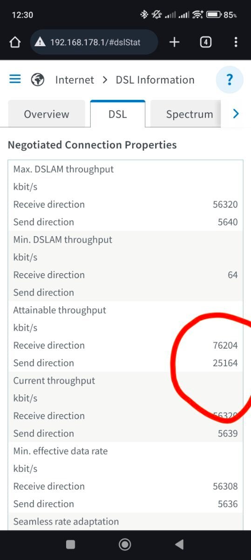Tap the browser home icon
Screen dimensions: 251x560
pyautogui.click(x=15, y=42)
